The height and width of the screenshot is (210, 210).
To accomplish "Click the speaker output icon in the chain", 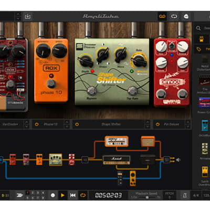I will [178, 160].
